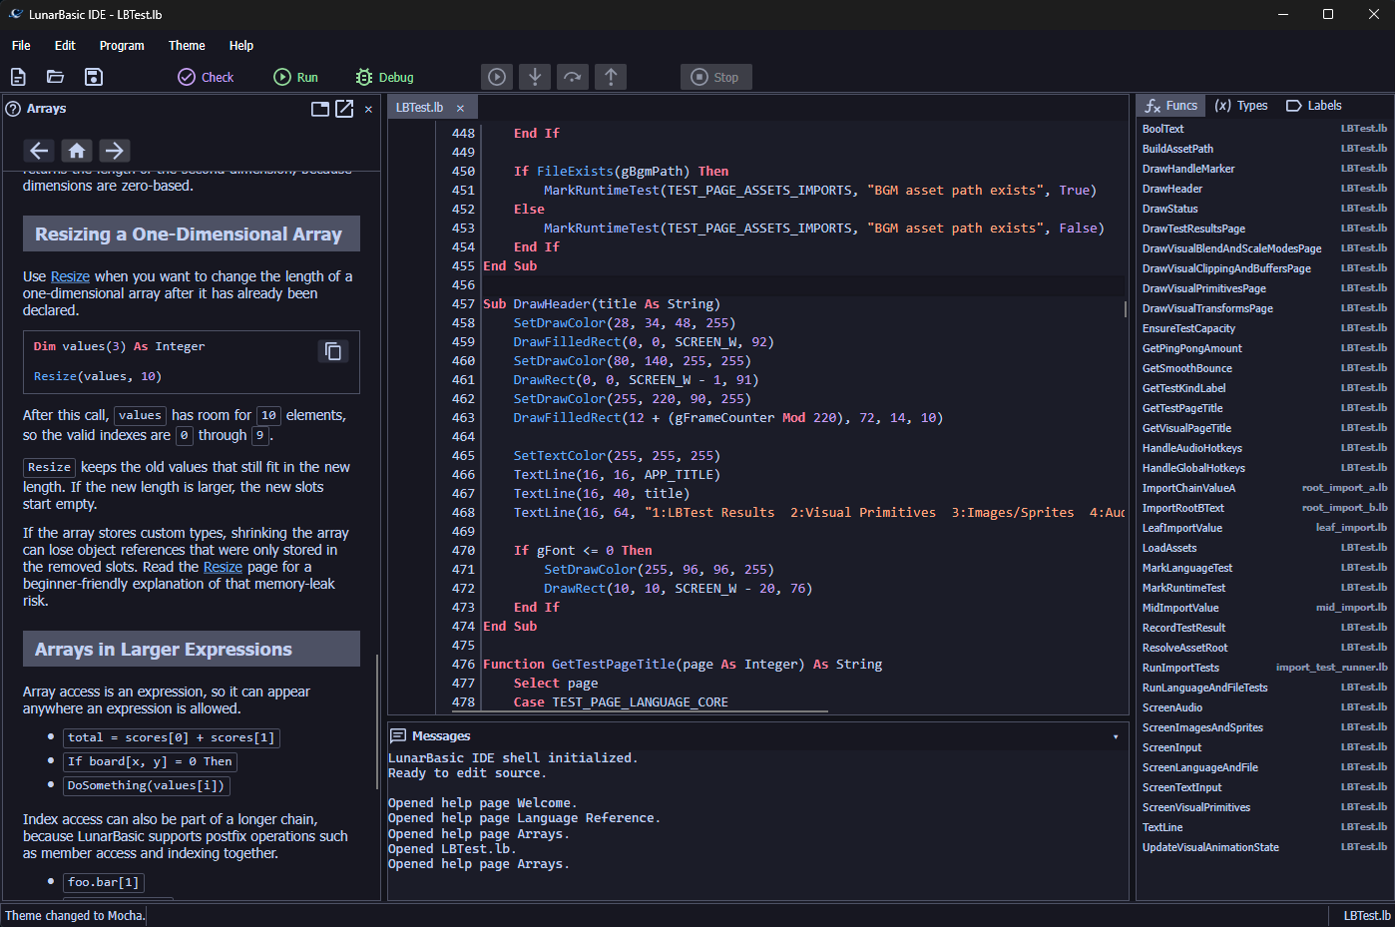Viewport: 1395px width, 927px height.
Task: Pop out the Arrays help panel
Action: 343,109
